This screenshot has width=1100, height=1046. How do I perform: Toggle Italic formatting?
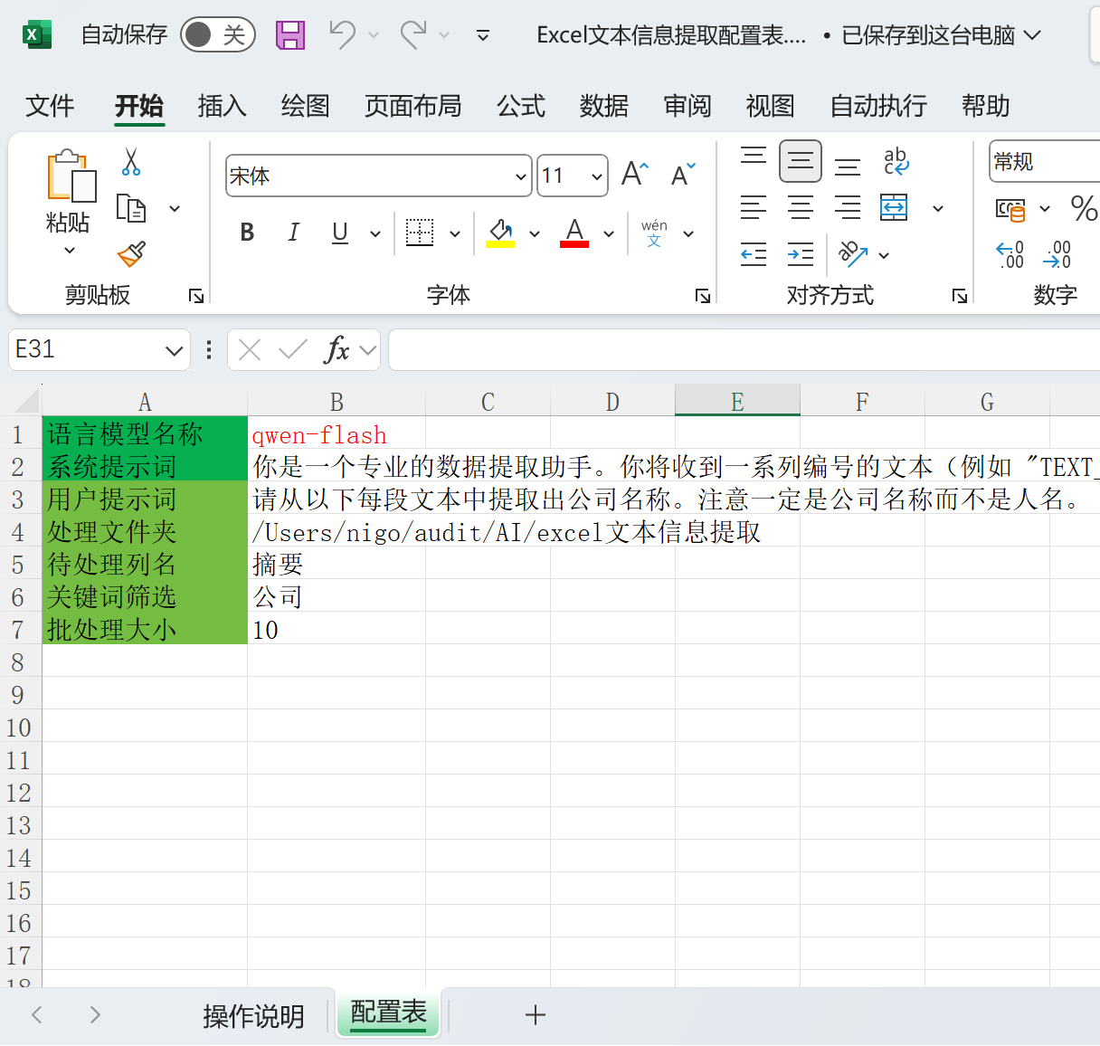pos(293,233)
